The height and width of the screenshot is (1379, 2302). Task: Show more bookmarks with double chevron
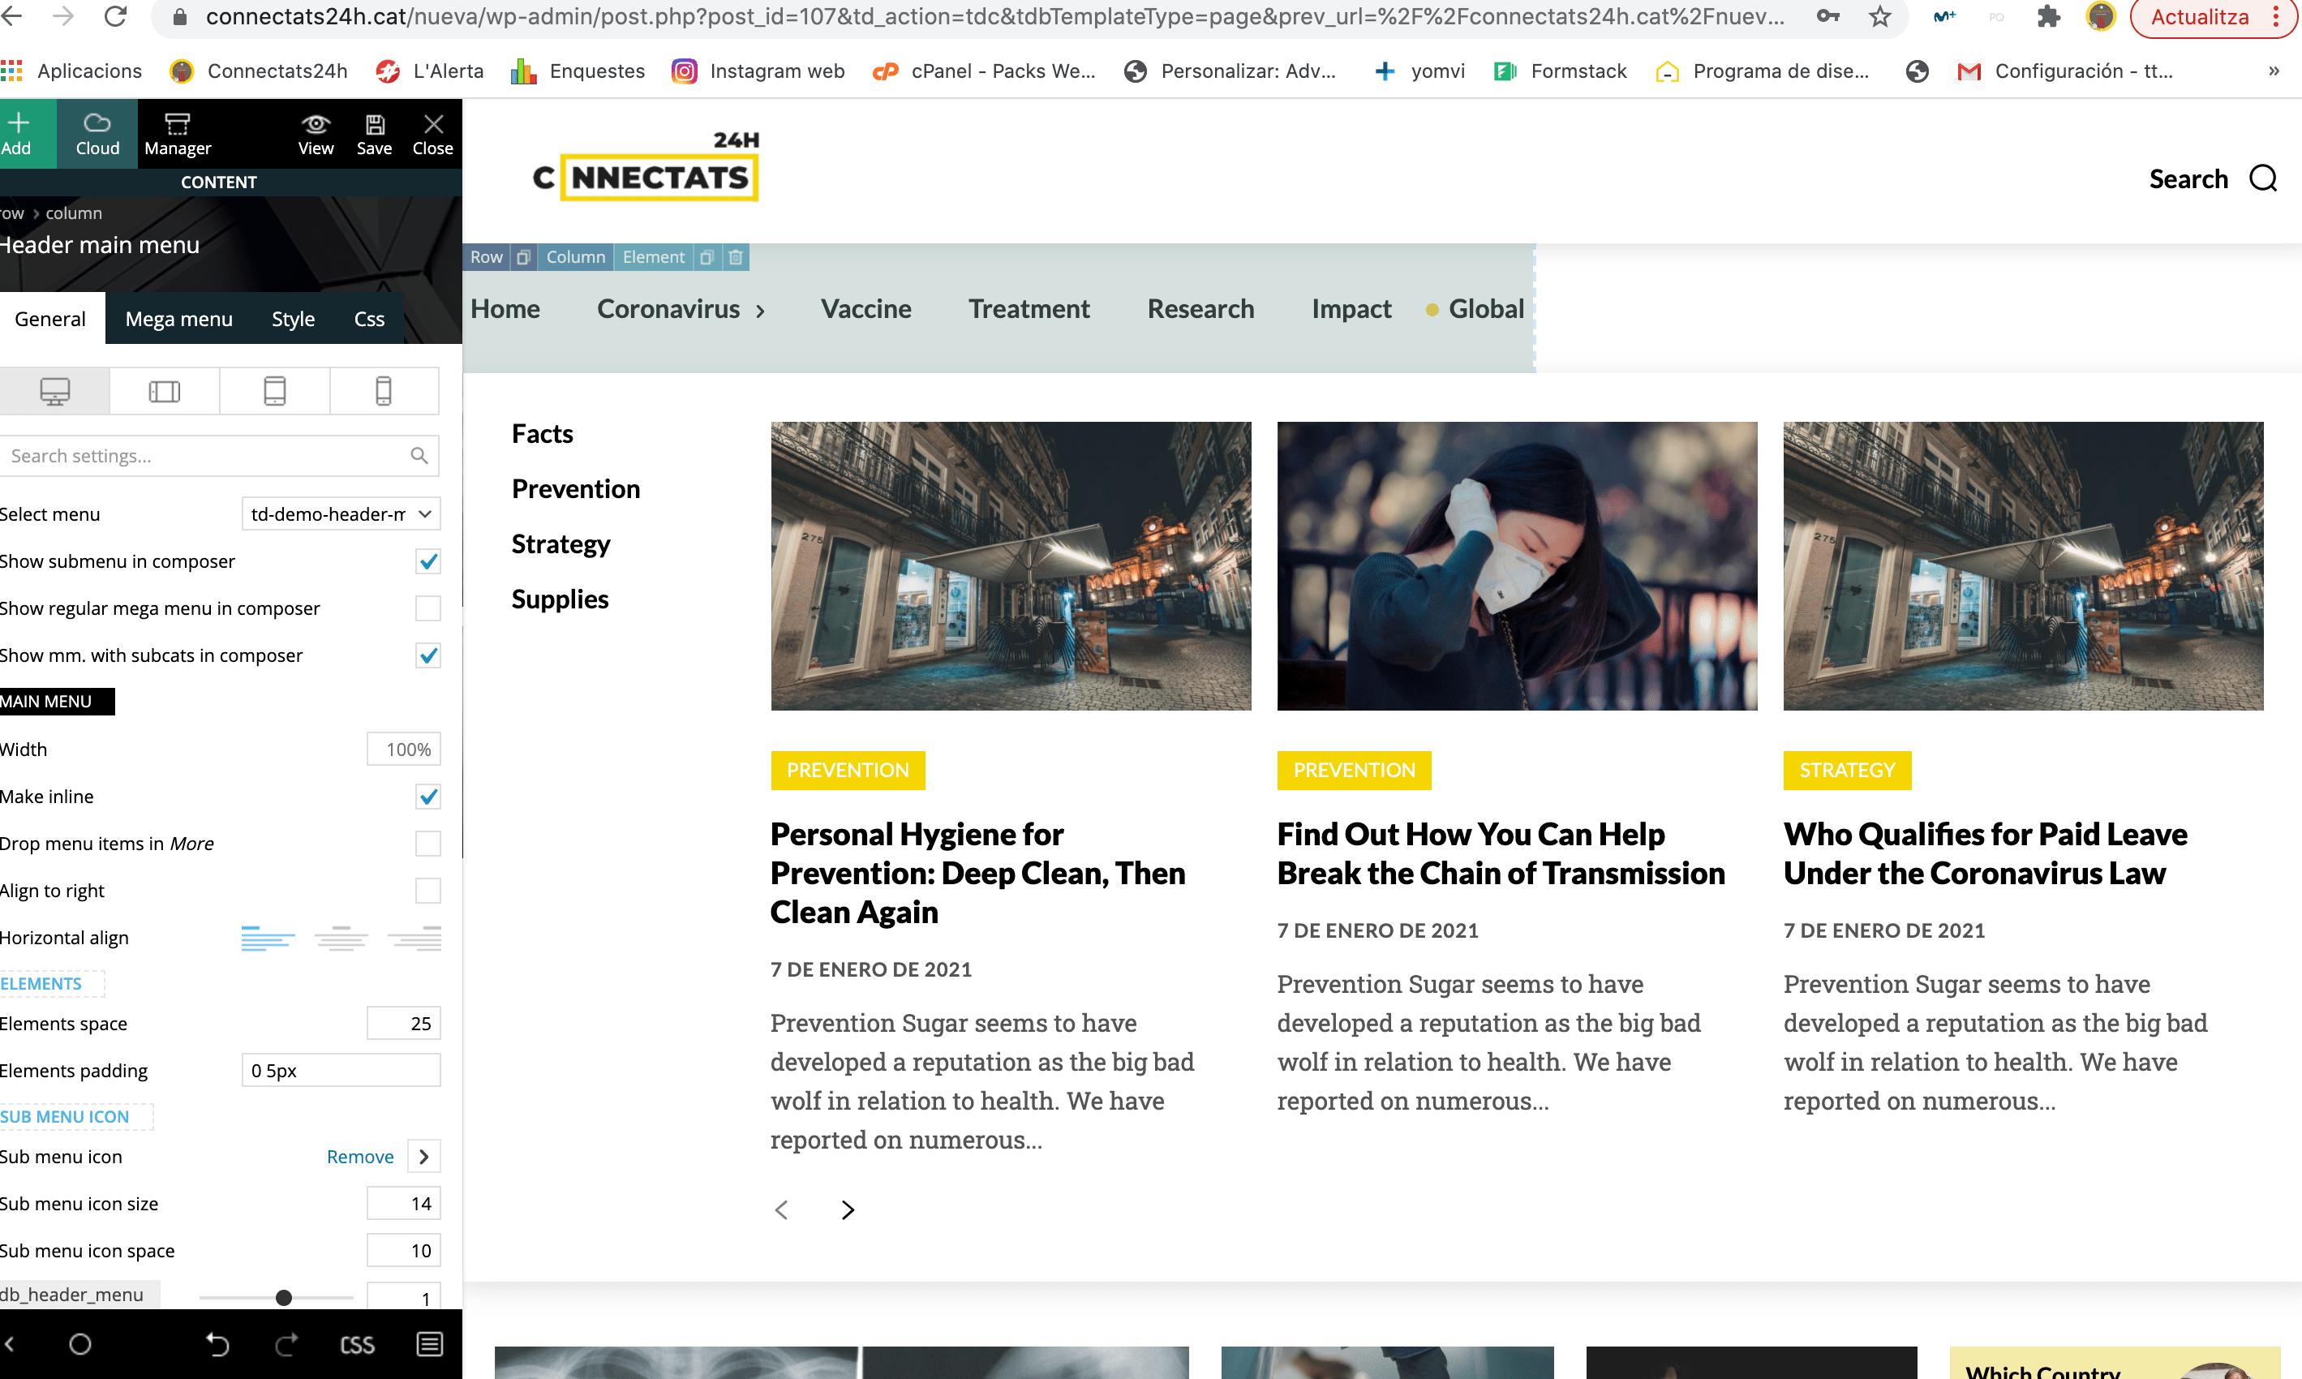click(x=2273, y=71)
